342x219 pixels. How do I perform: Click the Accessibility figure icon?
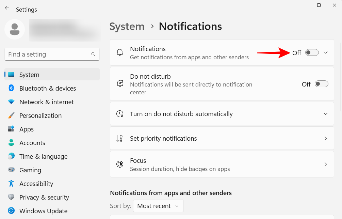(11, 184)
